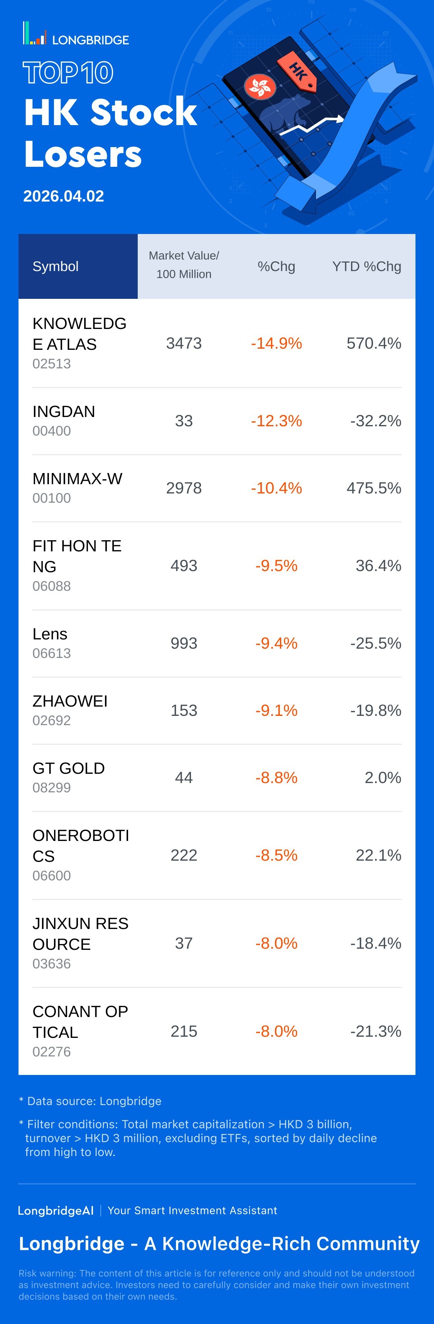This screenshot has width=434, height=1324.
Task: Click the Hong Kong flag emblem
Action: click(x=259, y=87)
